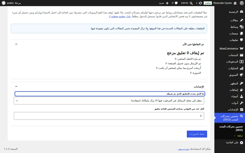Click the أُرسلت أسرع مما يمكن stats line
This screenshot has height=153, width=245.
(178, 68)
